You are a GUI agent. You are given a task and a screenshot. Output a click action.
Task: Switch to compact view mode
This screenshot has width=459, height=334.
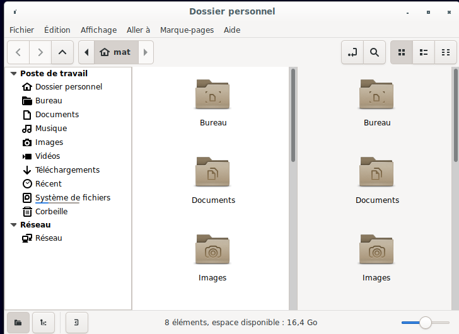(446, 52)
